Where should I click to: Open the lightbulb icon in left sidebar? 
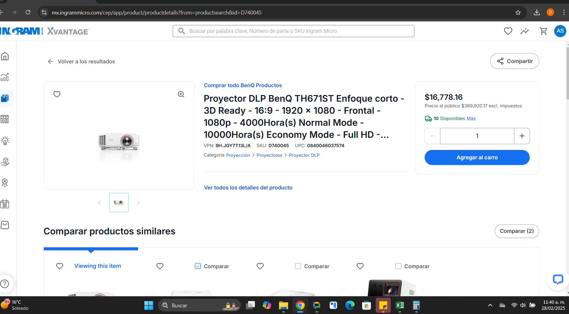pos(5,141)
